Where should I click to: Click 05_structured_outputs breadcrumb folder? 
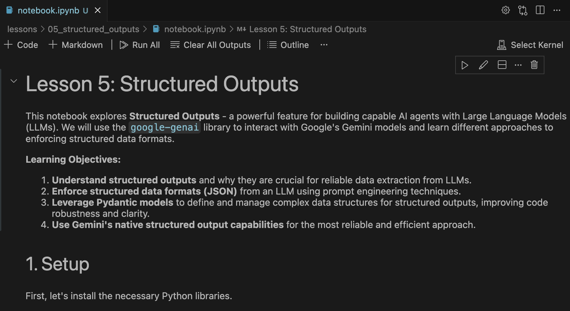click(93, 29)
